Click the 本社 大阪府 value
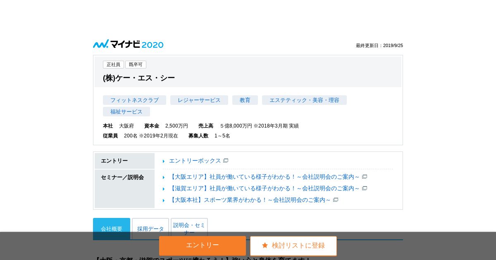 (126, 126)
